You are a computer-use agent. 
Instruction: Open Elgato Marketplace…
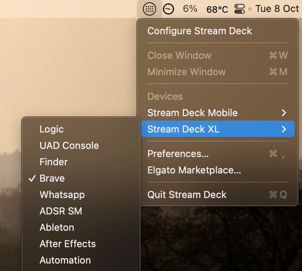[x=194, y=170]
